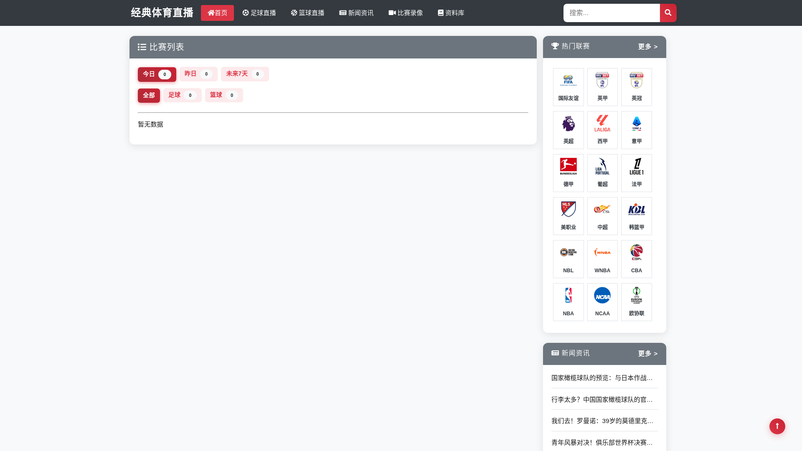Click 更多 in 热门联赛 panel
Image resolution: width=802 pixels, height=451 pixels.
647,47
